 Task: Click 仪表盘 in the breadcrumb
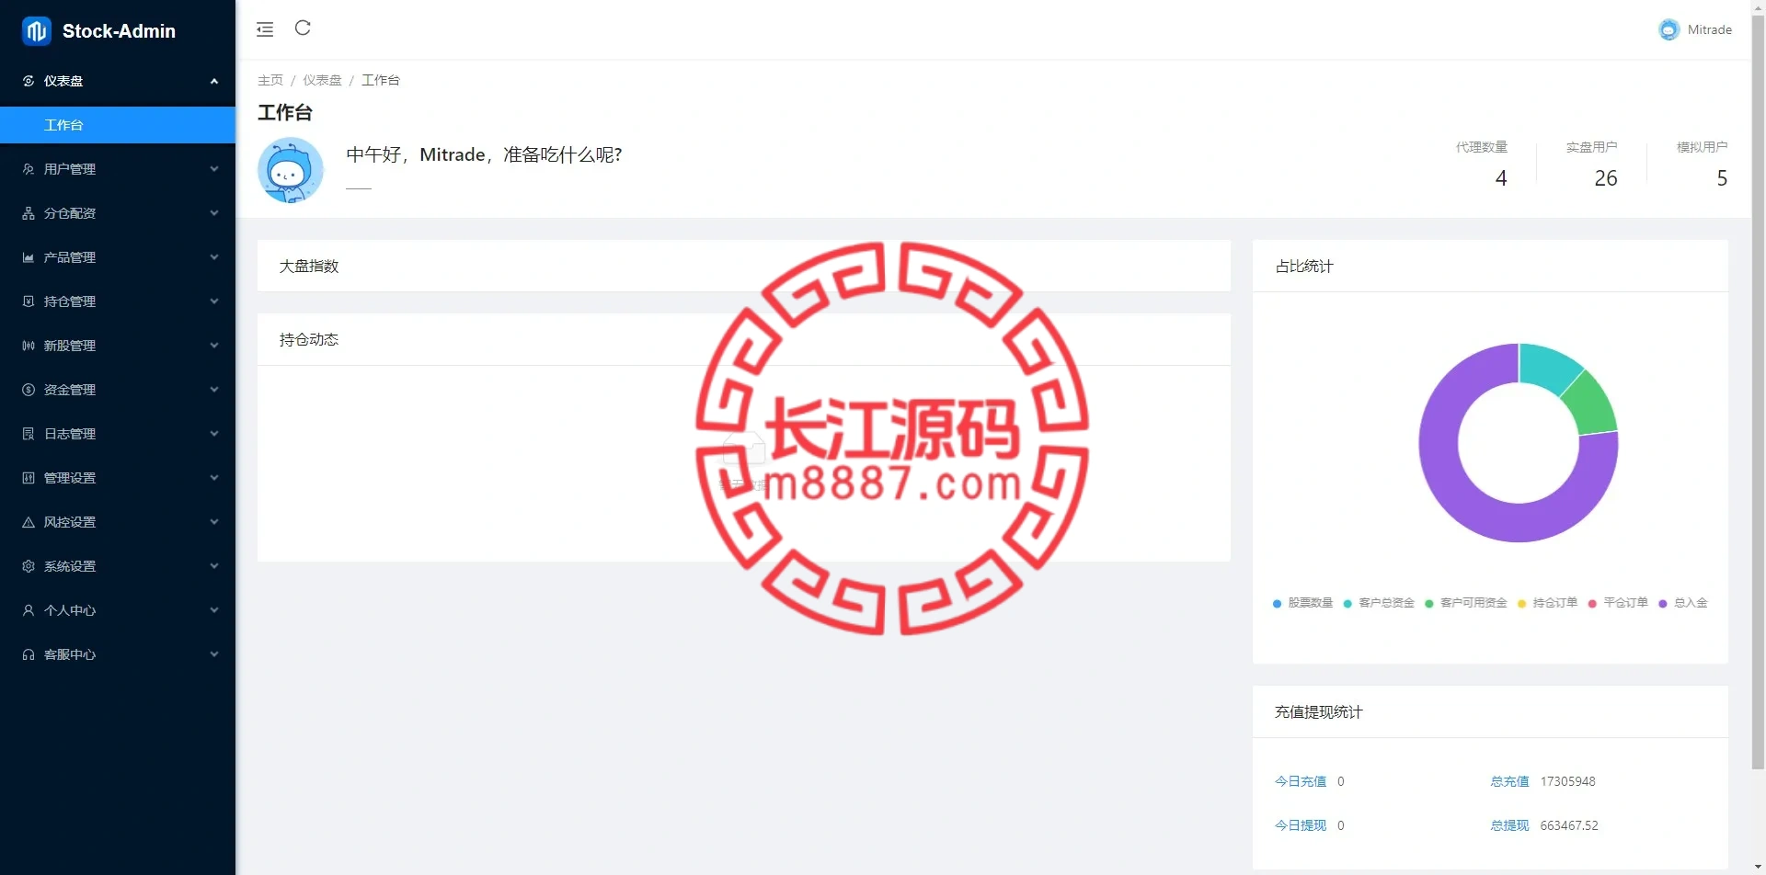(x=322, y=80)
